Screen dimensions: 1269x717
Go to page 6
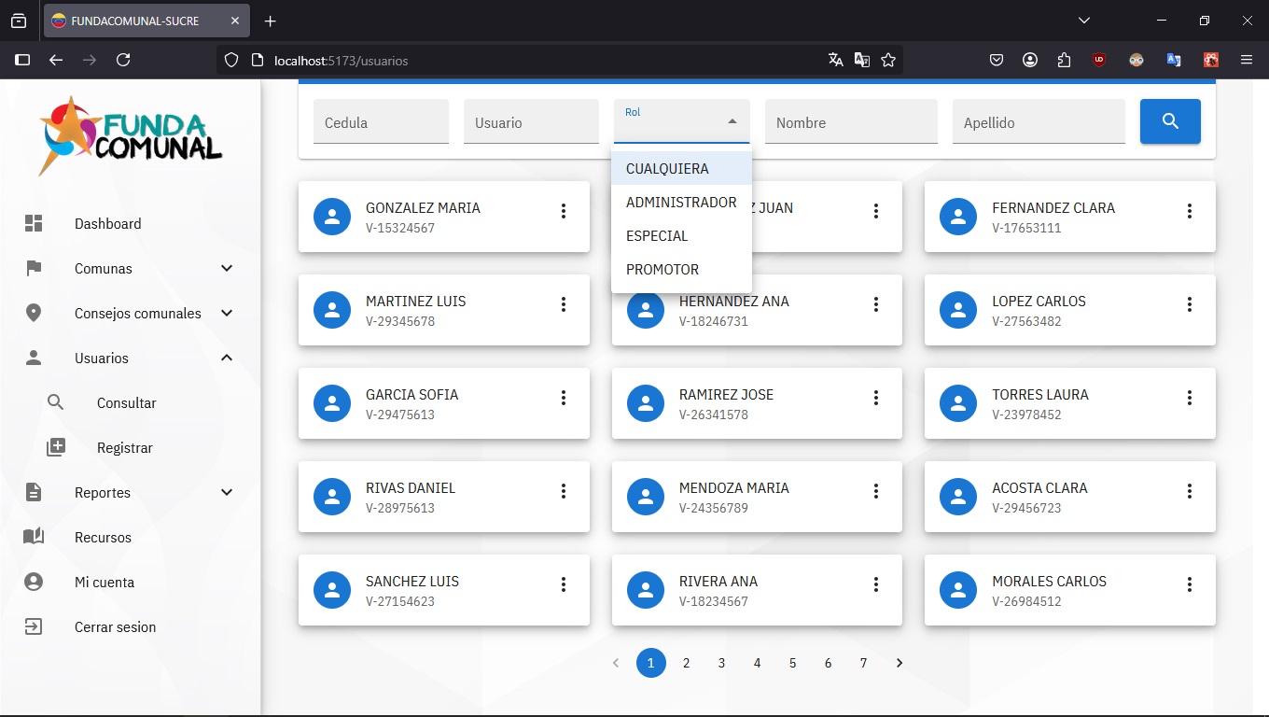click(x=829, y=663)
